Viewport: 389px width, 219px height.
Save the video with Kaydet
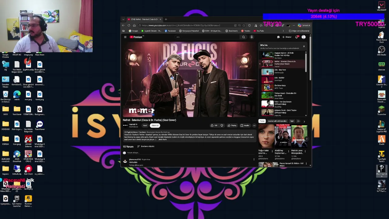click(245, 125)
